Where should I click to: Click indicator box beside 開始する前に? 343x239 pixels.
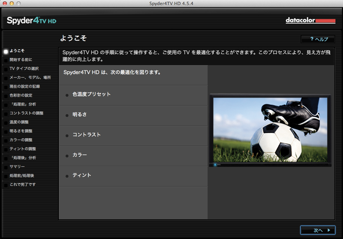(x=6, y=61)
